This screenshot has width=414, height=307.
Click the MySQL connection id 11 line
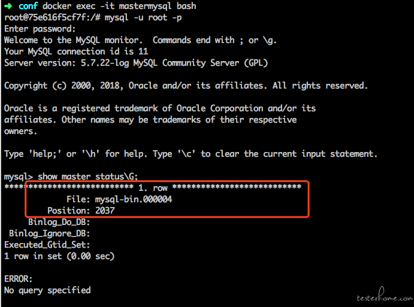(x=76, y=51)
